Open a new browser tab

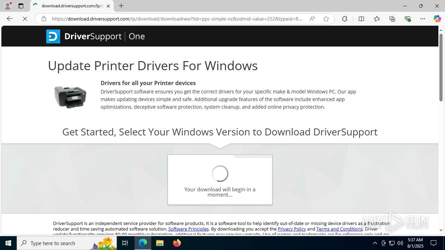(121, 6)
